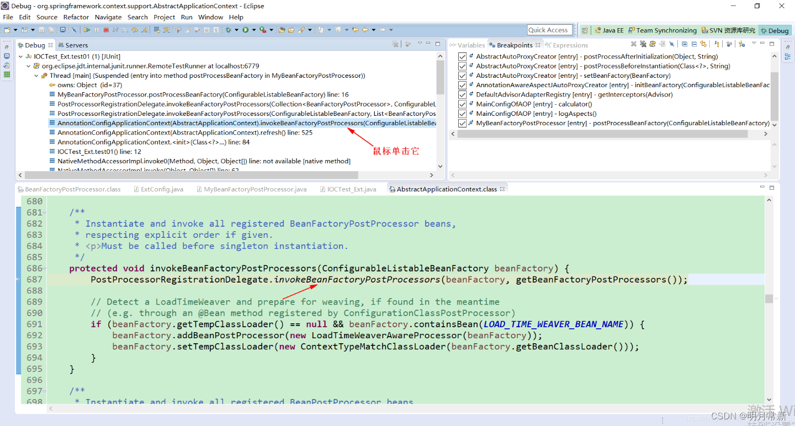
Task: Toggle Skip All Breakpoints in Breakpoints view
Action: [672, 44]
